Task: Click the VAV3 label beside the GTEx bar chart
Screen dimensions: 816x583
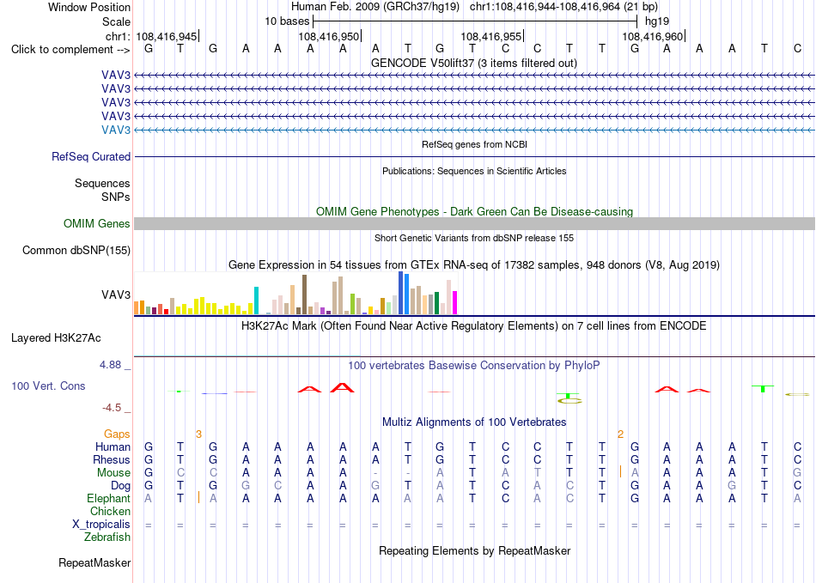Action: pos(116,295)
